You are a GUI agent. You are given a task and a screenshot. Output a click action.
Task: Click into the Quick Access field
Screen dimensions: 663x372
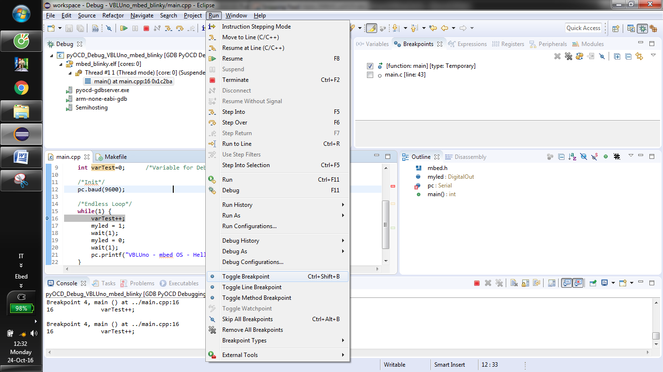click(583, 28)
